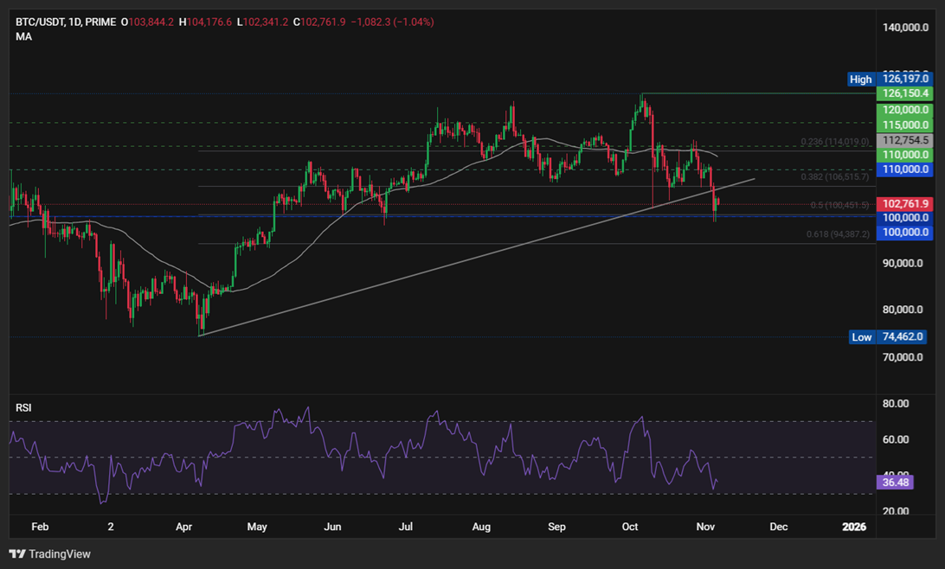Click the gray 112,754.5 price label
Screen dimensions: 945x569
click(x=905, y=139)
